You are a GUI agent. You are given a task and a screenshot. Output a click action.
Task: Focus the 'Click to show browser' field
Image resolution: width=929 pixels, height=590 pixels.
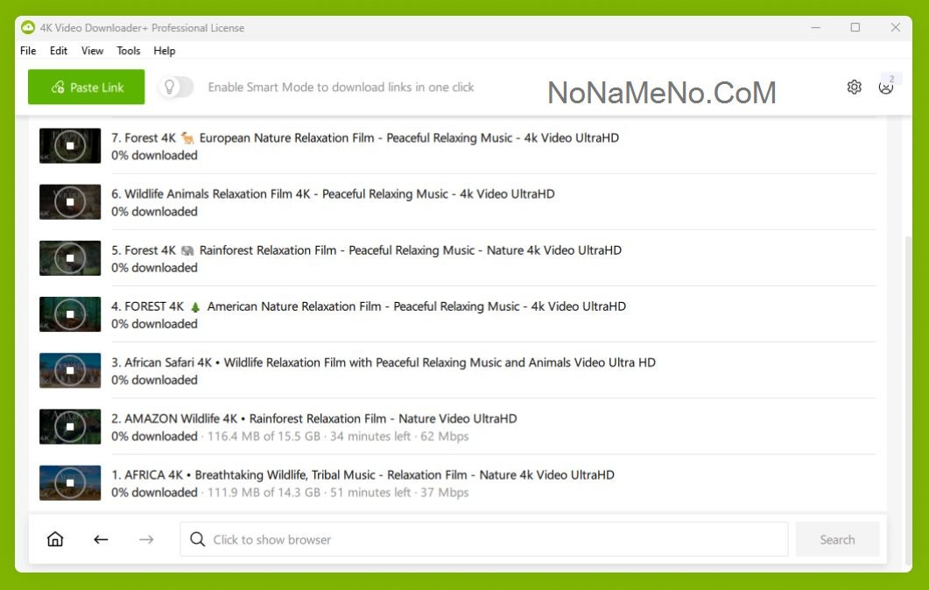click(x=483, y=539)
